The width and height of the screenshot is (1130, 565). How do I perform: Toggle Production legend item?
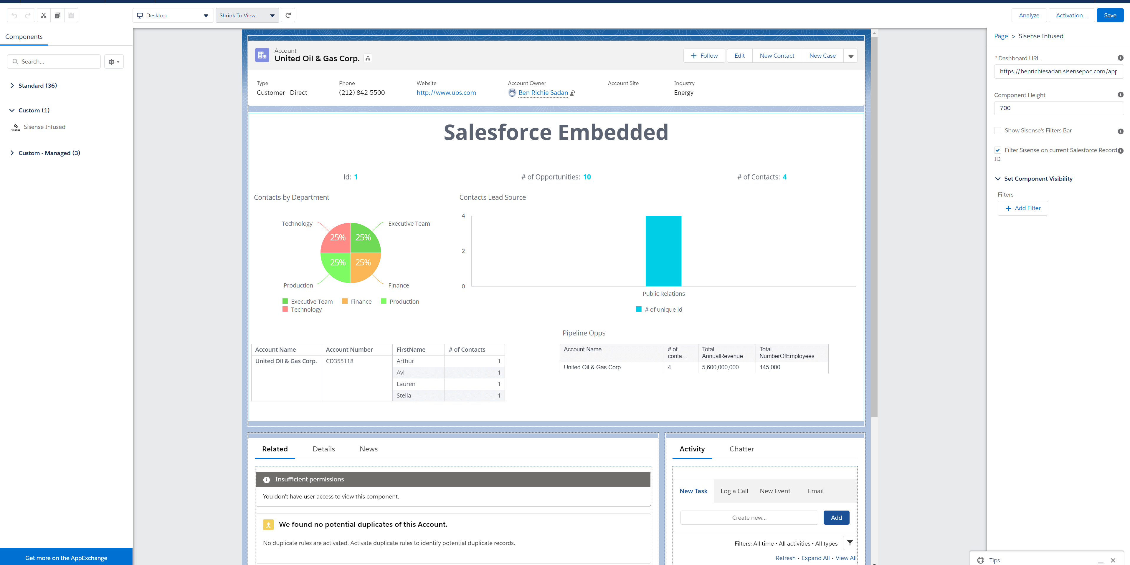400,302
